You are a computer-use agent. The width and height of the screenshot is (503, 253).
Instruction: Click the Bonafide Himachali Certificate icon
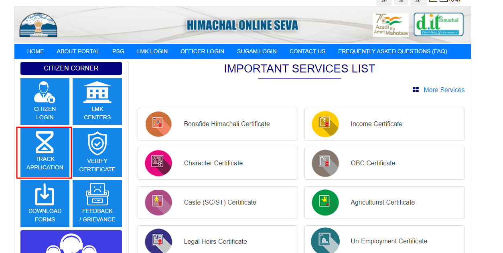click(158, 124)
